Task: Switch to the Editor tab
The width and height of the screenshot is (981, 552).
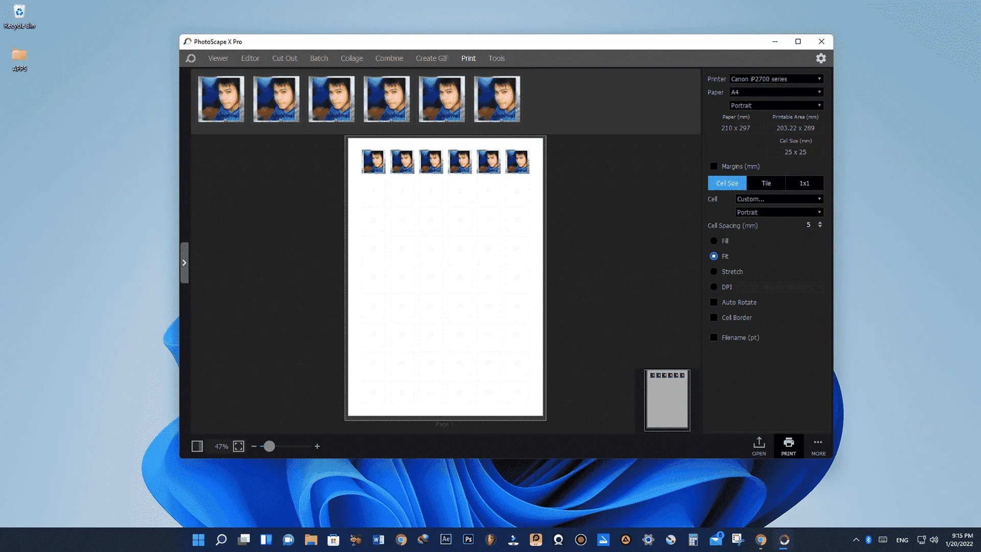Action: 250,58
